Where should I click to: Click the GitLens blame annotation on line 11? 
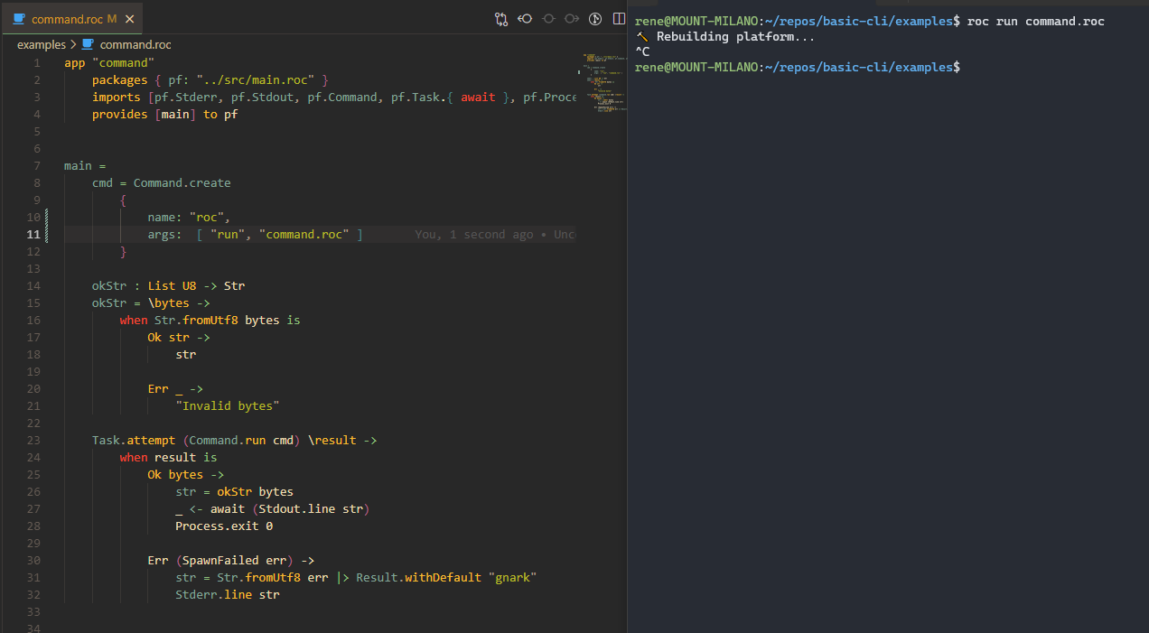coord(495,234)
